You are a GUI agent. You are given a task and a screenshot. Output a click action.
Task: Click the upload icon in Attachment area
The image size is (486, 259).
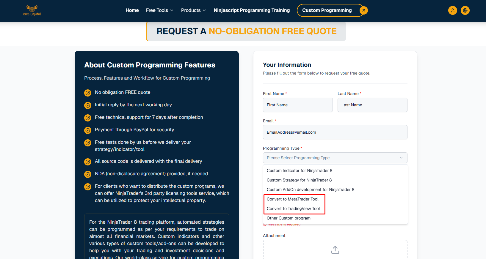(335, 250)
